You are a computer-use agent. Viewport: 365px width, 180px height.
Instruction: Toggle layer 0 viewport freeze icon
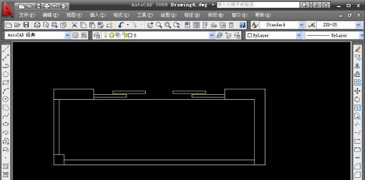(x=118, y=35)
